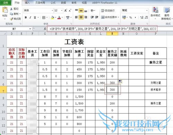Open the font name 宋体 dropdown
173x135 pixels.
[52, 10]
